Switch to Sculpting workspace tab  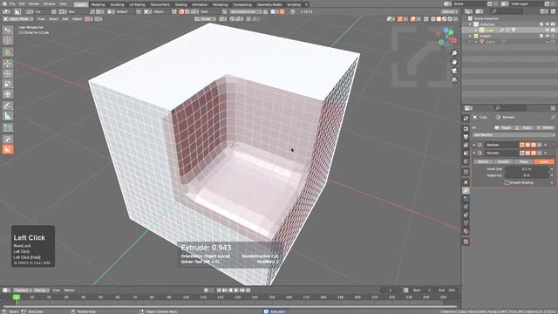[x=117, y=4]
